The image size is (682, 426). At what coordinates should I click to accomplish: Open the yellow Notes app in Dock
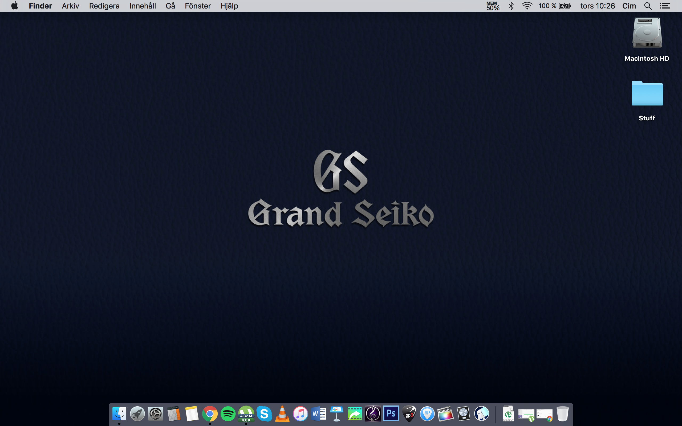point(192,413)
